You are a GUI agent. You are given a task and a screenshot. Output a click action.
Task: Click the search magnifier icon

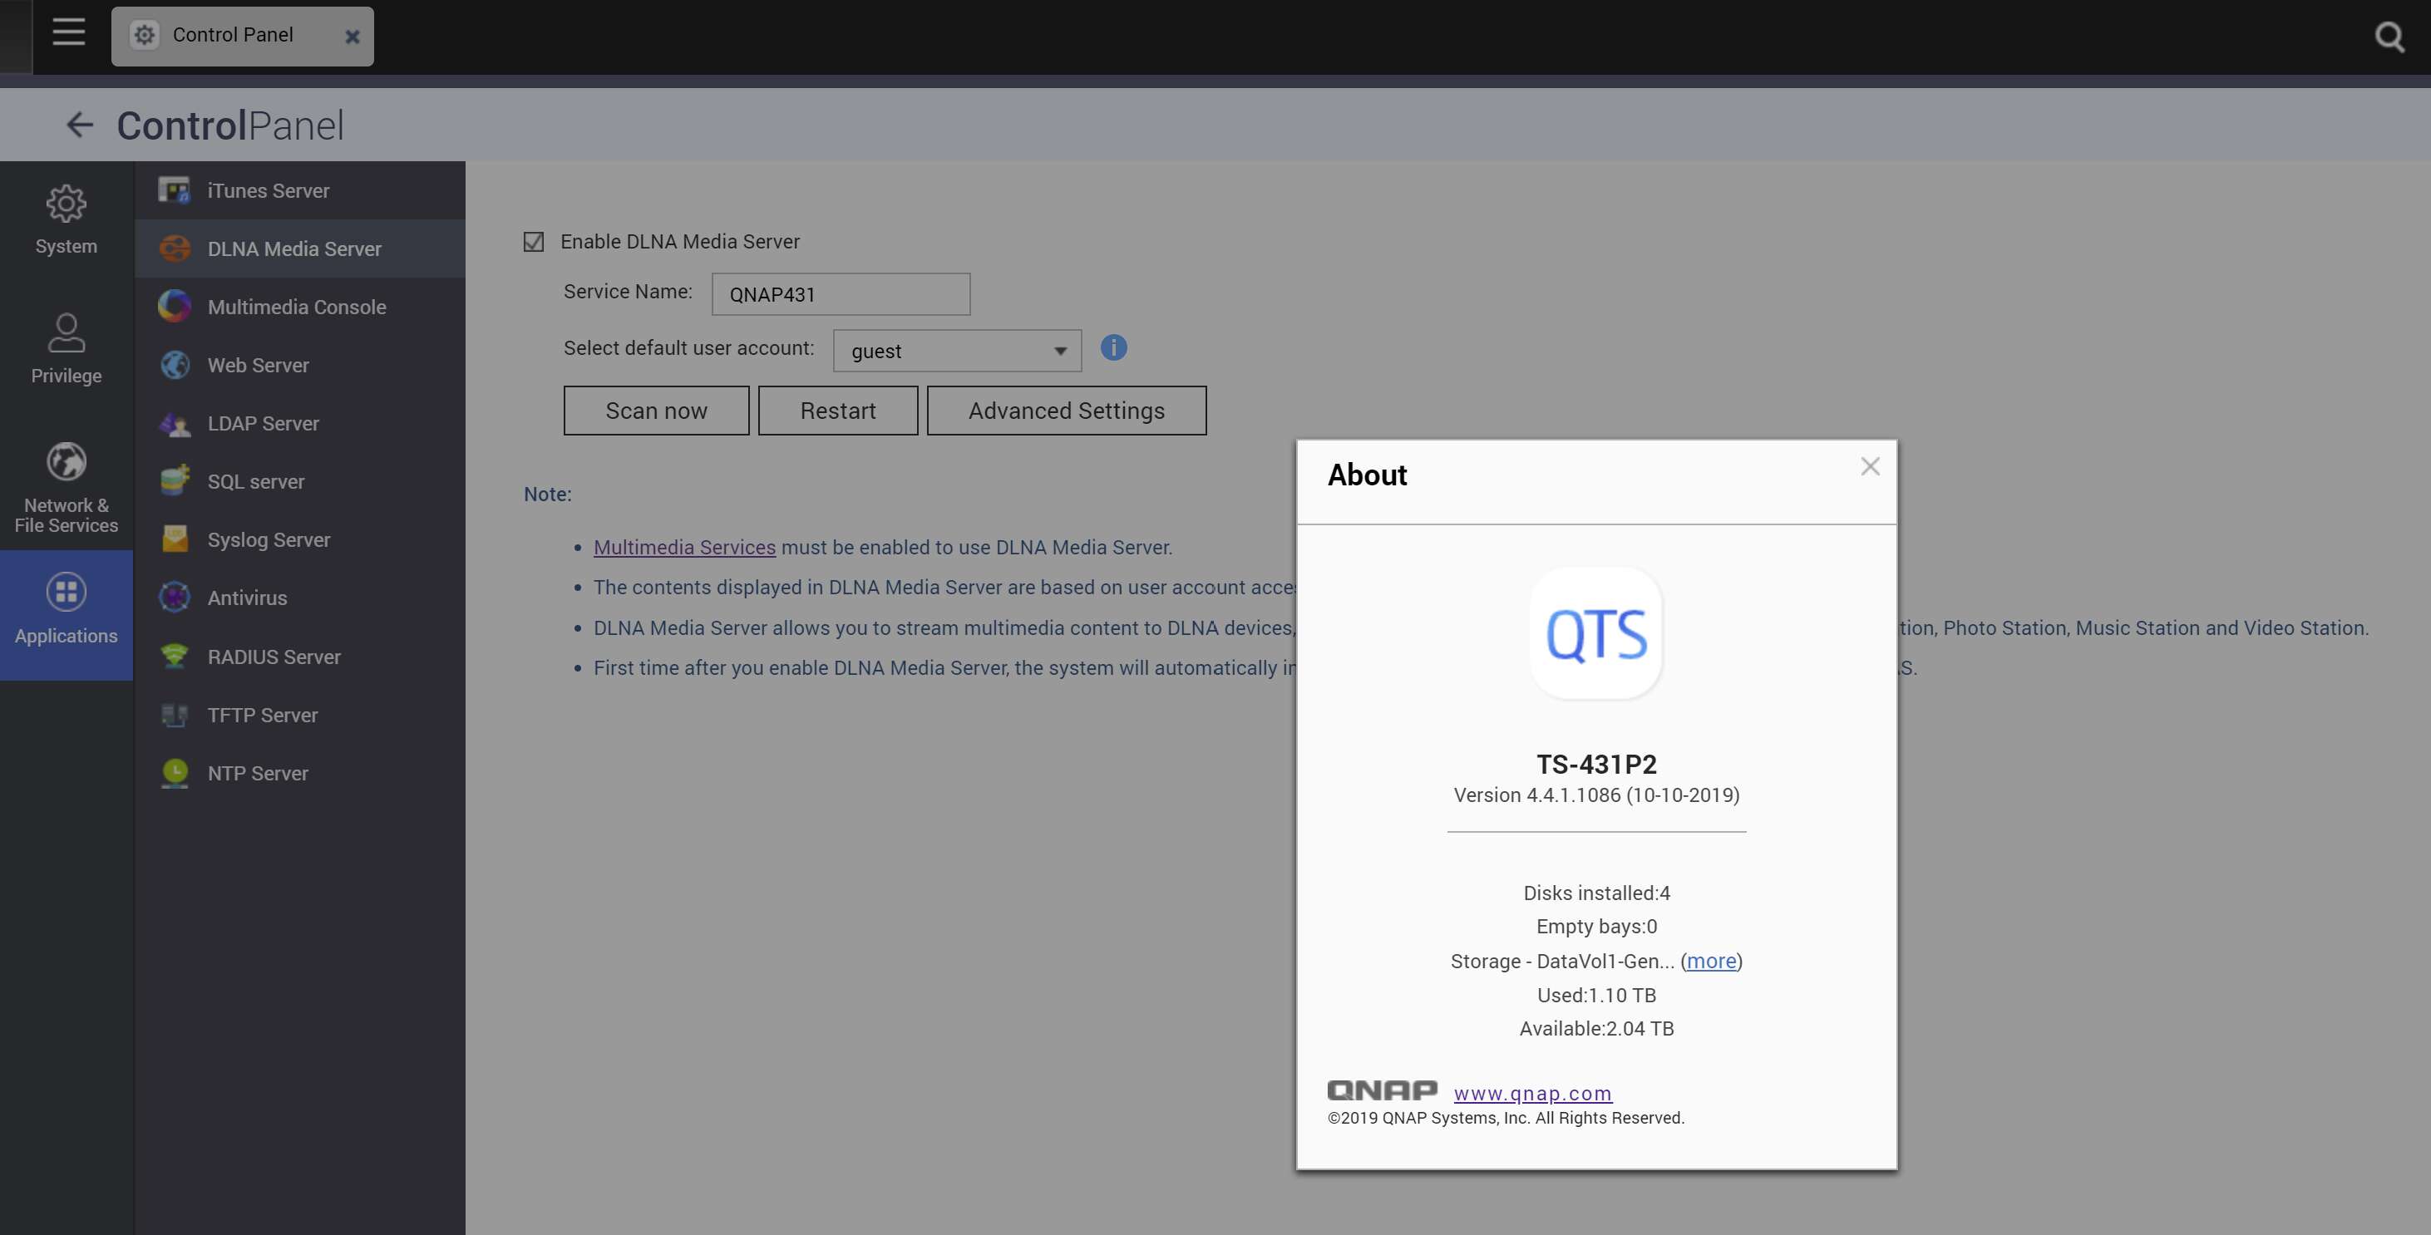2389,37
